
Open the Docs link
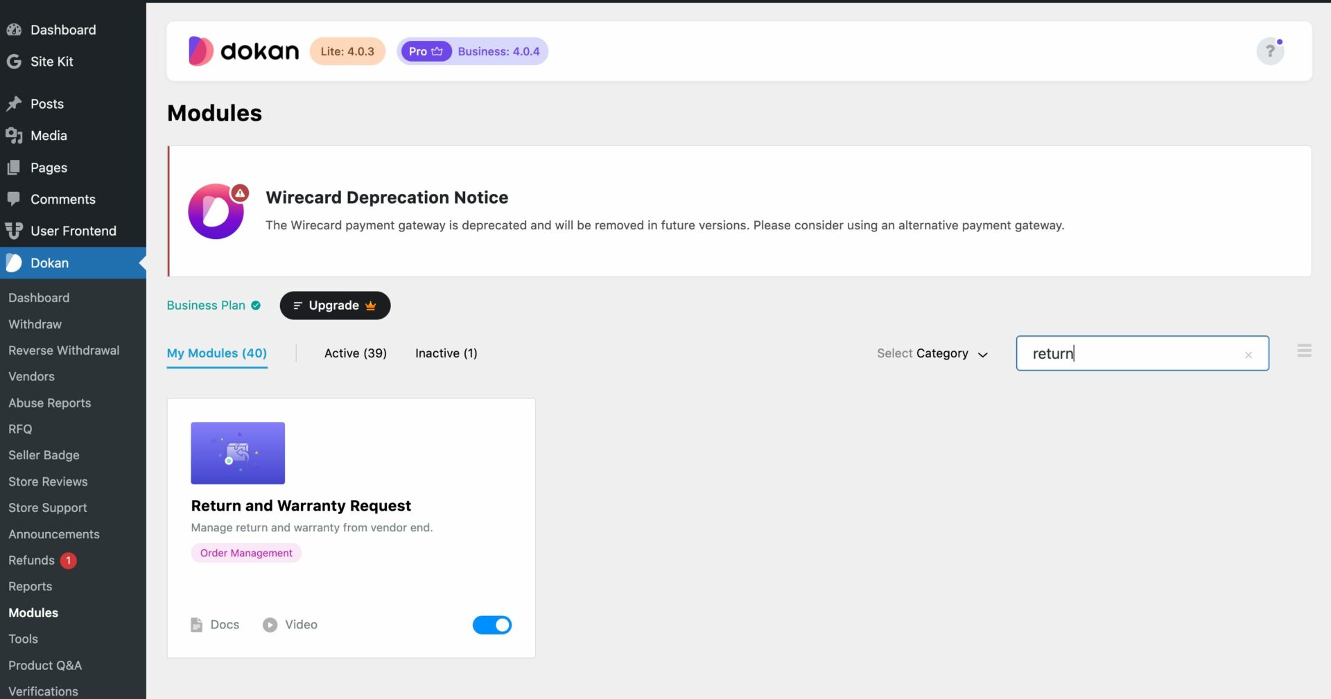(215, 625)
